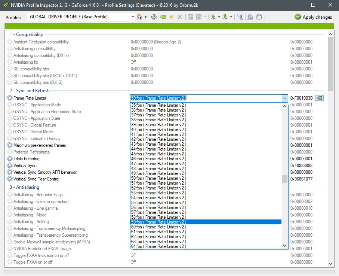Open the Profiles combo box dropdown arrow

pos(133,17)
